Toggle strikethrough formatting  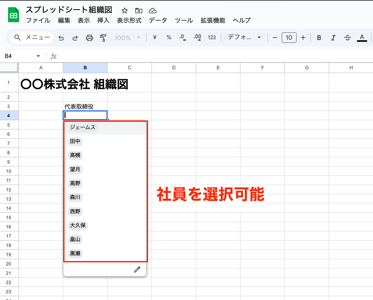pyautogui.click(x=347, y=38)
